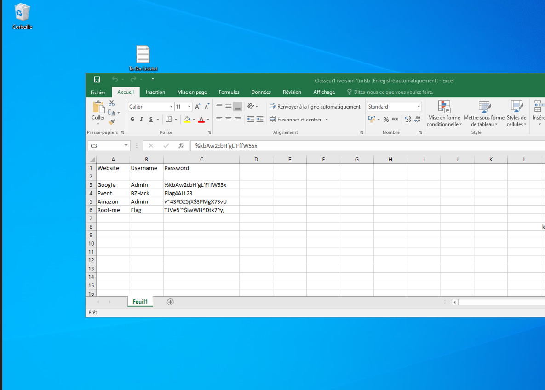The height and width of the screenshot is (390, 545).
Task: Click the percent style icon
Action: point(386,119)
